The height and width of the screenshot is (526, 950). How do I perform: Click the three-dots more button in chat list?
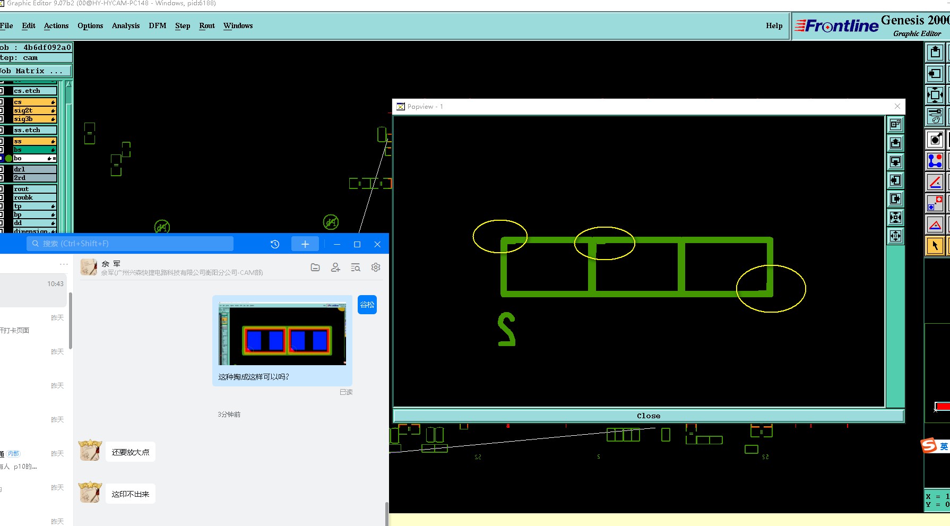pos(64,264)
